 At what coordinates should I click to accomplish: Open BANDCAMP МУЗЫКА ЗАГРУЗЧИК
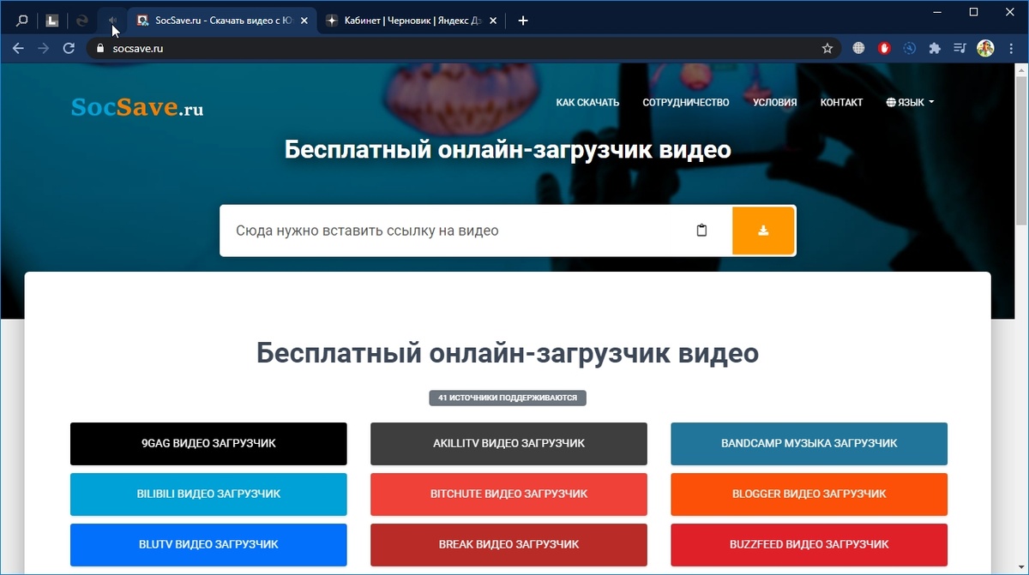809,444
